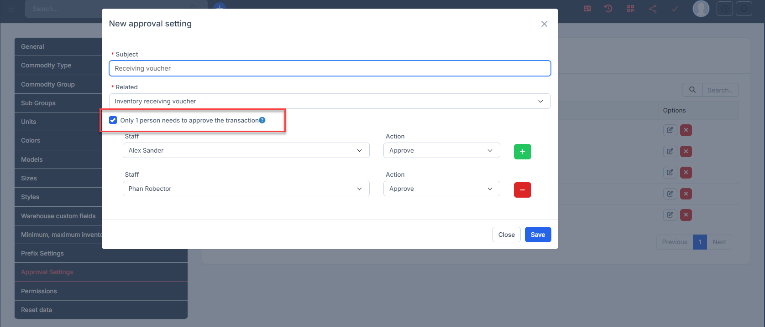Open the Phan Robector staff dropdown
Screen dimensions: 765x327
click(x=246, y=189)
